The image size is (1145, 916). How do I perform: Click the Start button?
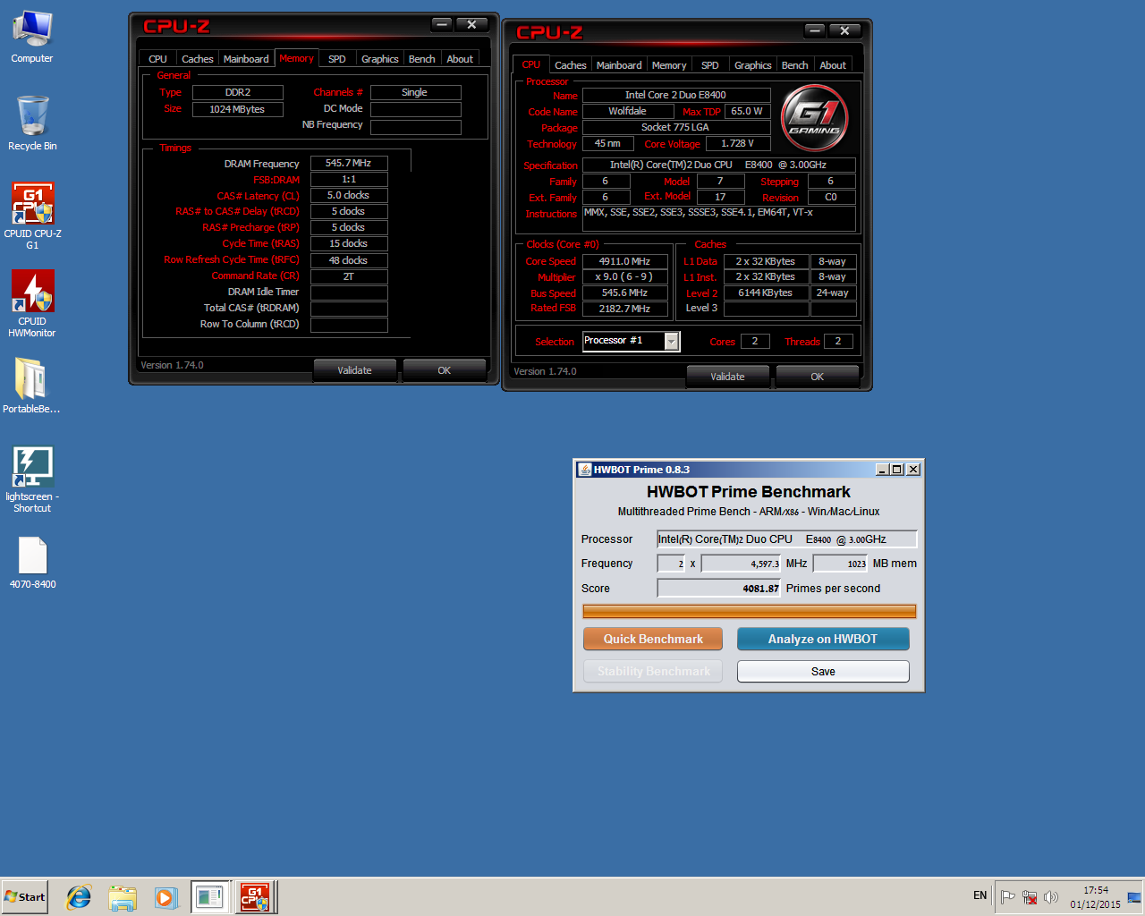25,897
